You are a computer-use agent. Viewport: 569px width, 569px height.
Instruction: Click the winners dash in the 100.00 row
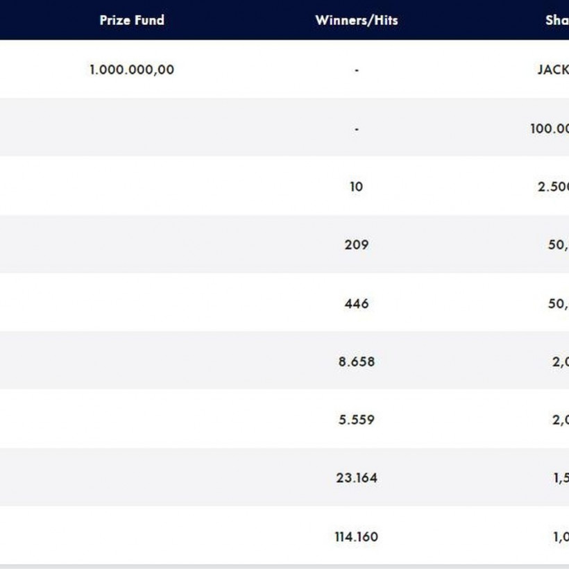tap(357, 128)
